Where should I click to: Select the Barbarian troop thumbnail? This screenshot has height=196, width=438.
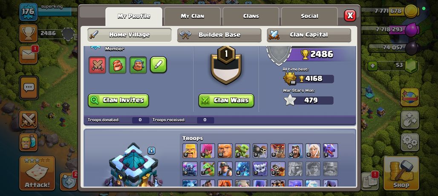(x=190, y=151)
